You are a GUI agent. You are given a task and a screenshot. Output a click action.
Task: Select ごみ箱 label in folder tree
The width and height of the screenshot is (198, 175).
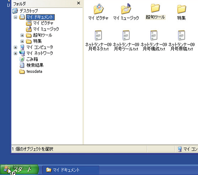(x=32, y=59)
